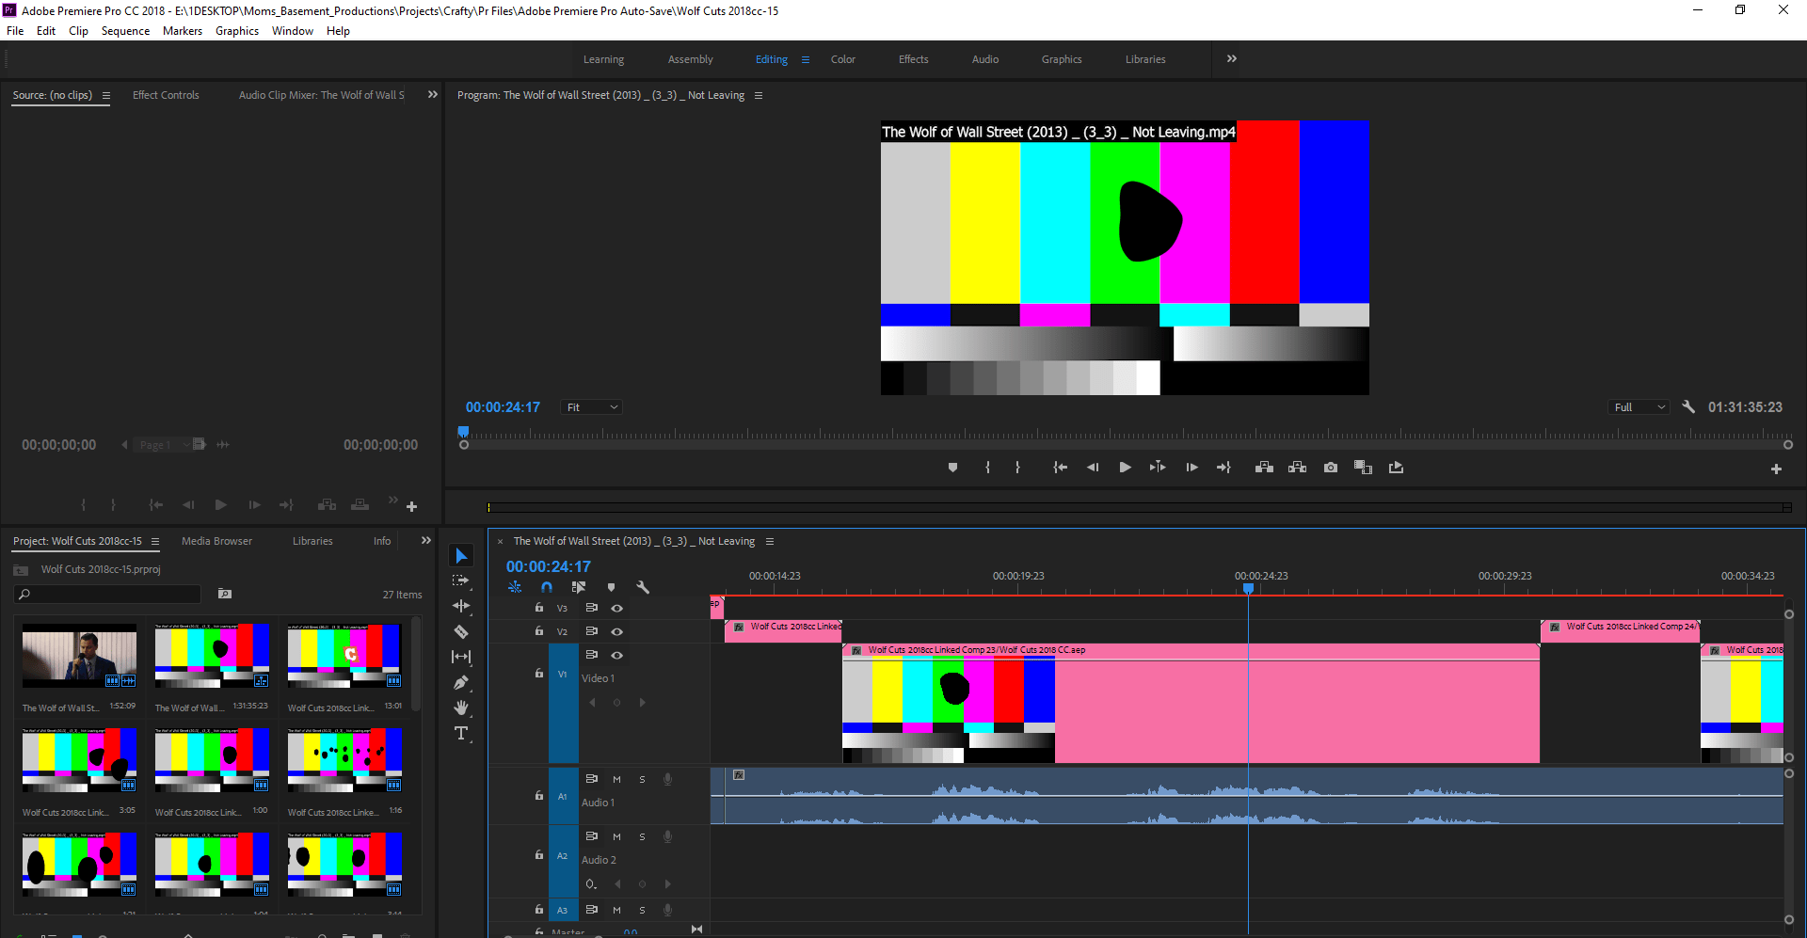Select the Razor tool
1807x938 pixels.
pyautogui.click(x=461, y=631)
